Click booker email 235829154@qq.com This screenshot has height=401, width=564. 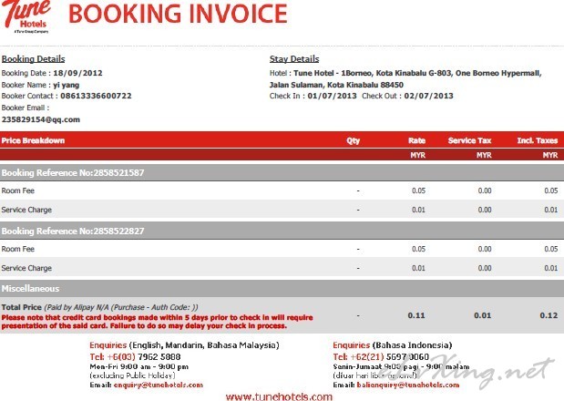tap(41, 119)
